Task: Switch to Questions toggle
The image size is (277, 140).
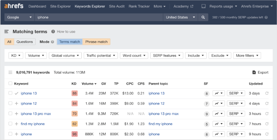Action: (x=25, y=42)
